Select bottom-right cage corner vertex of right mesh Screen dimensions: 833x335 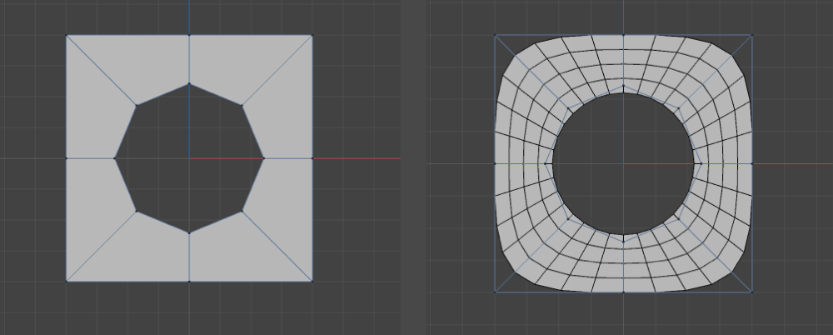tap(751, 292)
